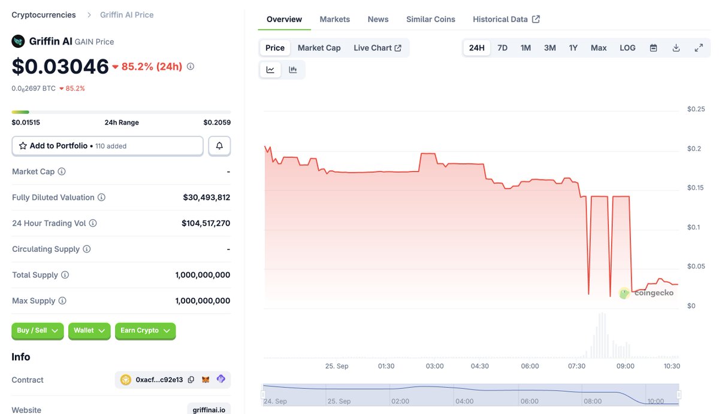The image size is (719, 414).
Task: Open the calendar date range picker
Action: click(654, 48)
